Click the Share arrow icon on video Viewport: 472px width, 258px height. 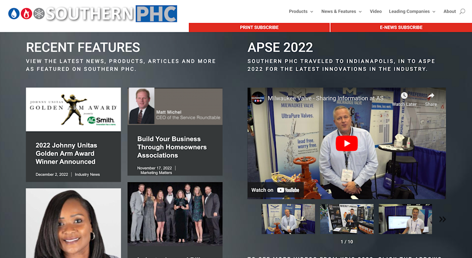431,96
